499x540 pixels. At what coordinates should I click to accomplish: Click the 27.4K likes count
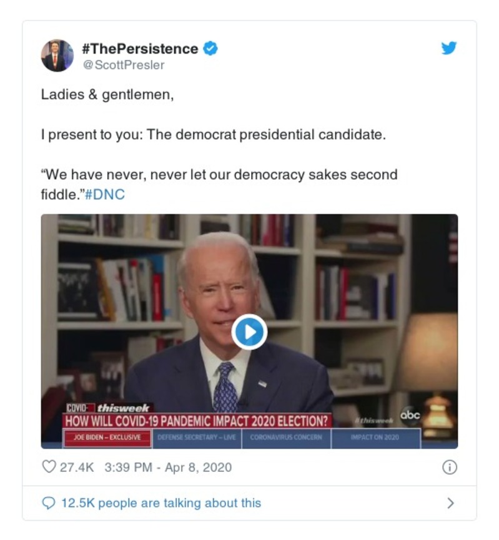76,467
